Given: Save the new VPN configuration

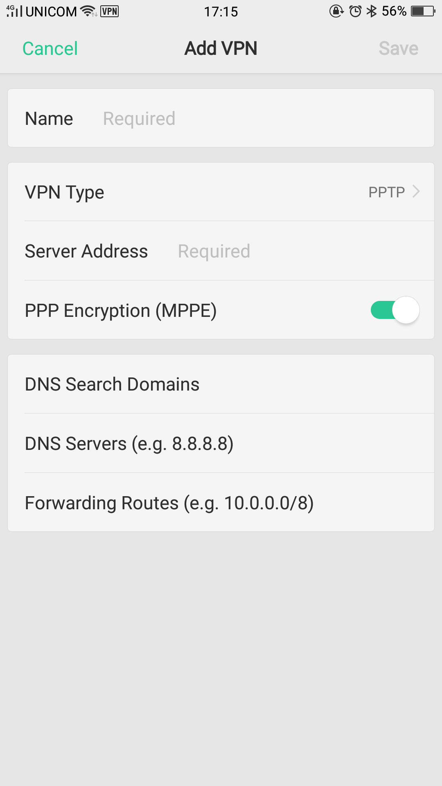Looking at the screenshot, I should click(x=398, y=49).
